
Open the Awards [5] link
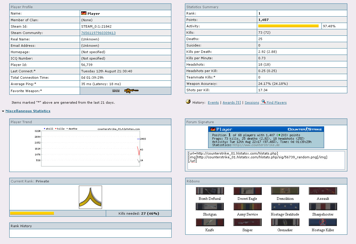click(232, 103)
